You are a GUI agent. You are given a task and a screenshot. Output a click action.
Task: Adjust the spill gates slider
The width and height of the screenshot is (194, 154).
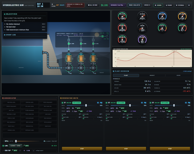pos(27,141)
